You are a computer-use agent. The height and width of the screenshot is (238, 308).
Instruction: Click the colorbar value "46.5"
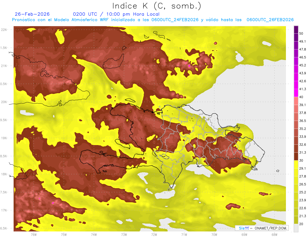click(303, 57)
